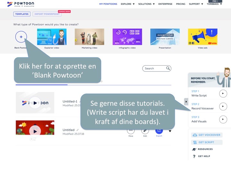Open the Support dropdown menu
The width and height of the screenshot is (231, 173).
pyautogui.click(x=196, y=4)
